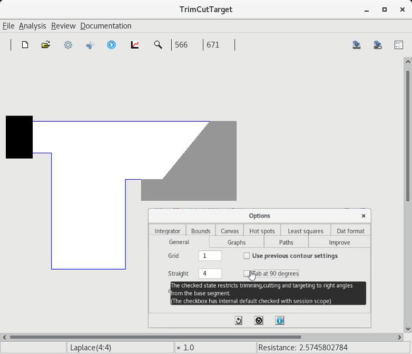Screen dimensions: 412x354
Task: Close the Options dialog
Action: [x=364, y=215]
